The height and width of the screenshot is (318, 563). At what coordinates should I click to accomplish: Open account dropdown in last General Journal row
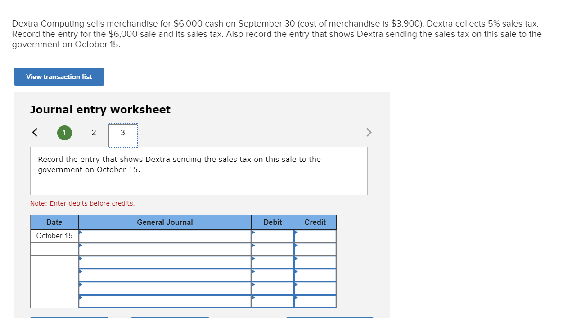[165, 300]
